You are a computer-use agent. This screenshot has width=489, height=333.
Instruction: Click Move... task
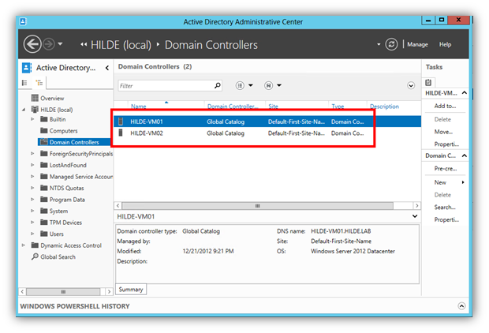[443, 132]
